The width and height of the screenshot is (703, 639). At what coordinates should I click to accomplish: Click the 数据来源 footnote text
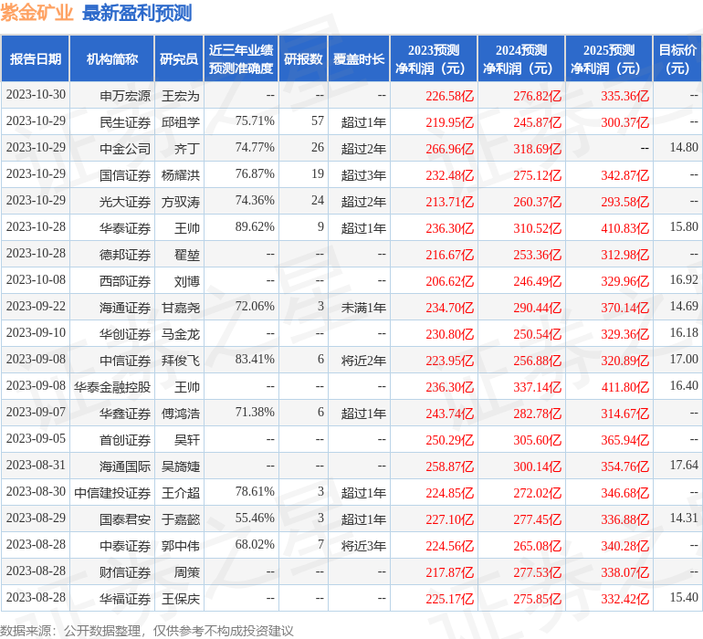[x=146, y=631]
